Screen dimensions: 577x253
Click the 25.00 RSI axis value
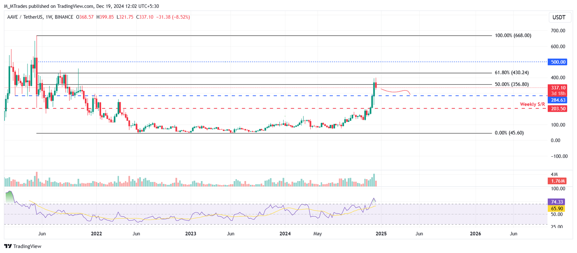[557, 227]
